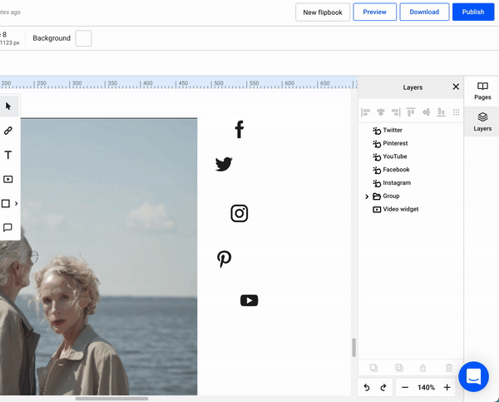Select the Pinterest layer

tap(411, 143)
